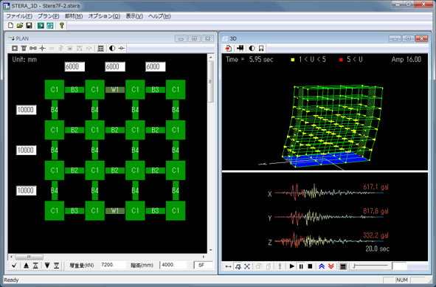The height and width of the screenshot is (287, 436).
Task: Click the checkmark confirm icon below the plan
Action: (x=15, y=266)
